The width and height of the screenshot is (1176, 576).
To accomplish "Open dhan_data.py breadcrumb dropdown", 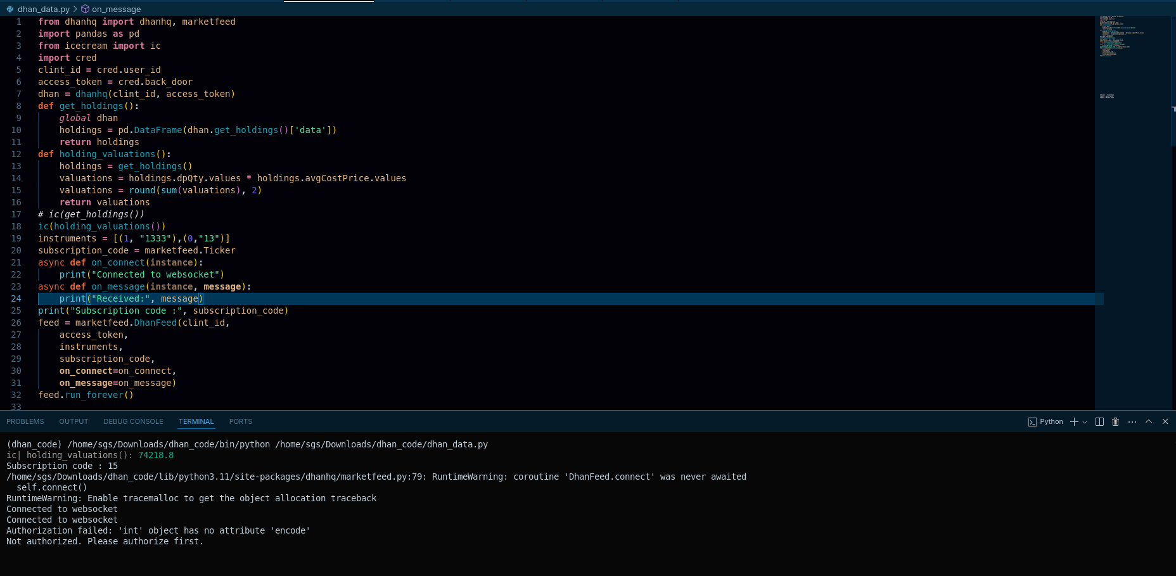I will [43, 9].
